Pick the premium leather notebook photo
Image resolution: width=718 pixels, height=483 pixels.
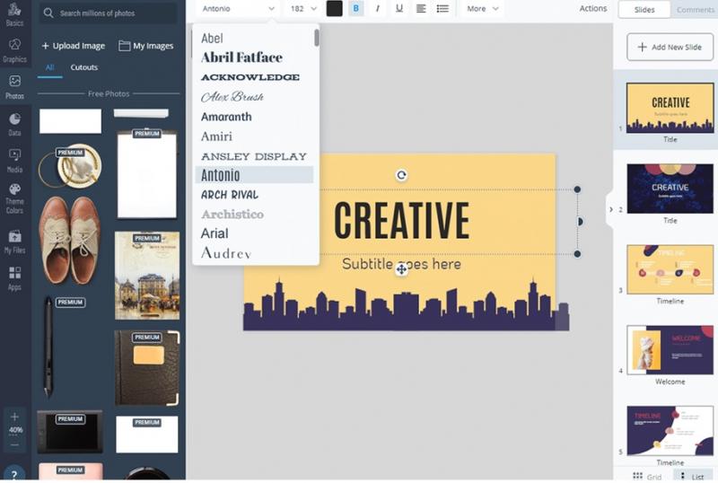147,368
